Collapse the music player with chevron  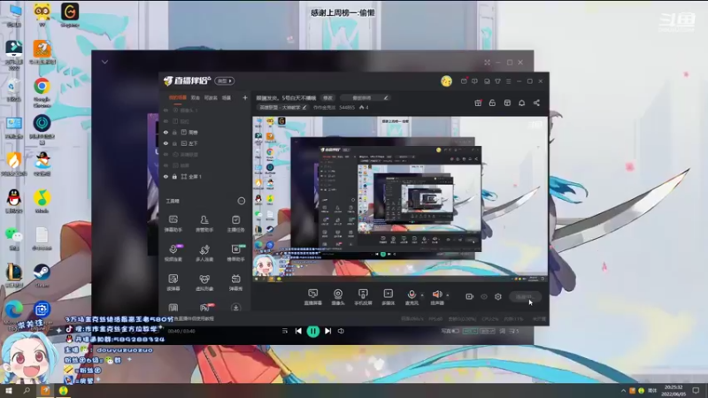pyautogui.click(x=104, y=62)
